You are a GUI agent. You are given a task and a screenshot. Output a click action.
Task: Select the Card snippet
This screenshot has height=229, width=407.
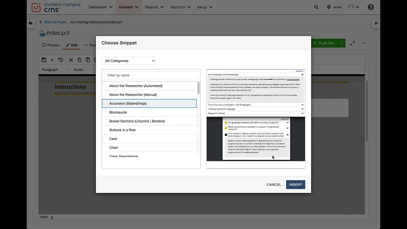[x=149, y=139]
